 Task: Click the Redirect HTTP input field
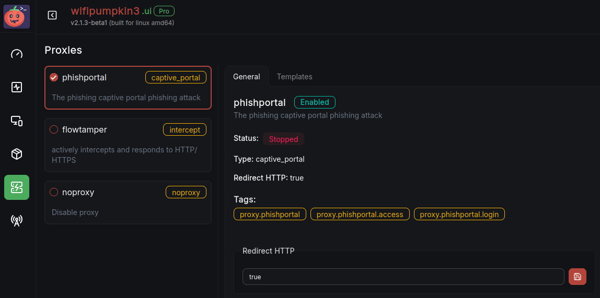point(403,277)
